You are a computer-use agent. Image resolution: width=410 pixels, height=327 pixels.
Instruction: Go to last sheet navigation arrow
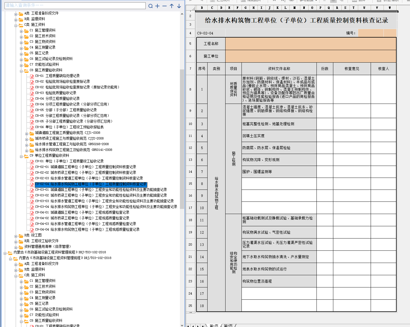(203, 326)
